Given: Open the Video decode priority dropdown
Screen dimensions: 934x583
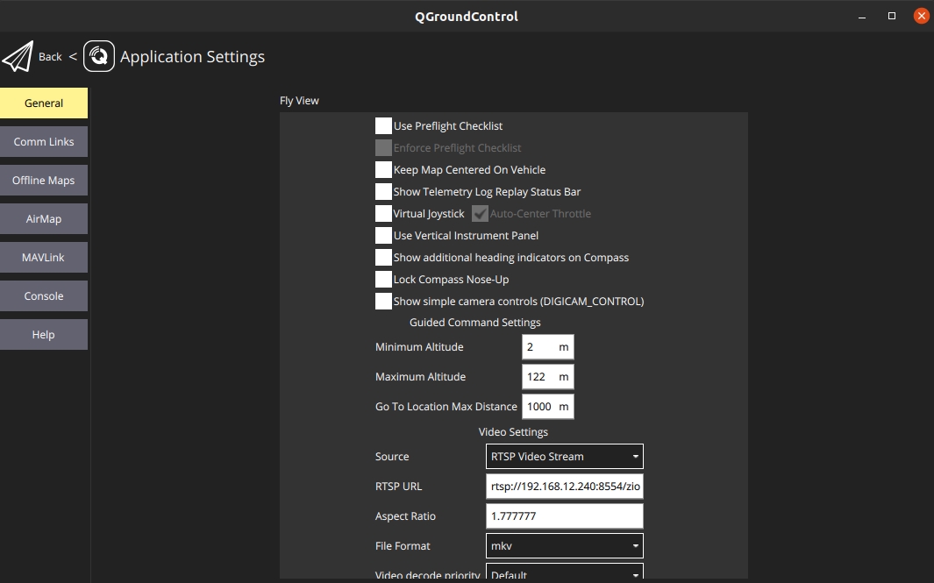Looking at the screenshot, I should 564,573.
